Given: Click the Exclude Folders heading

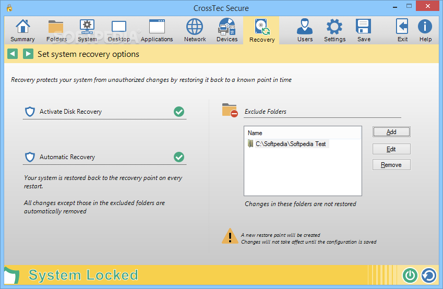Looking at the screenshot, I should [265, 112].
